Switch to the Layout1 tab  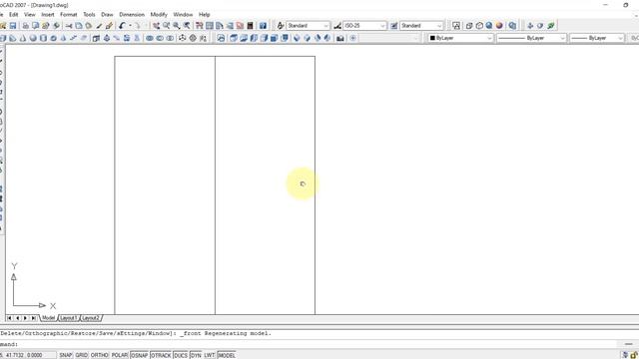(x=69, y=318)
